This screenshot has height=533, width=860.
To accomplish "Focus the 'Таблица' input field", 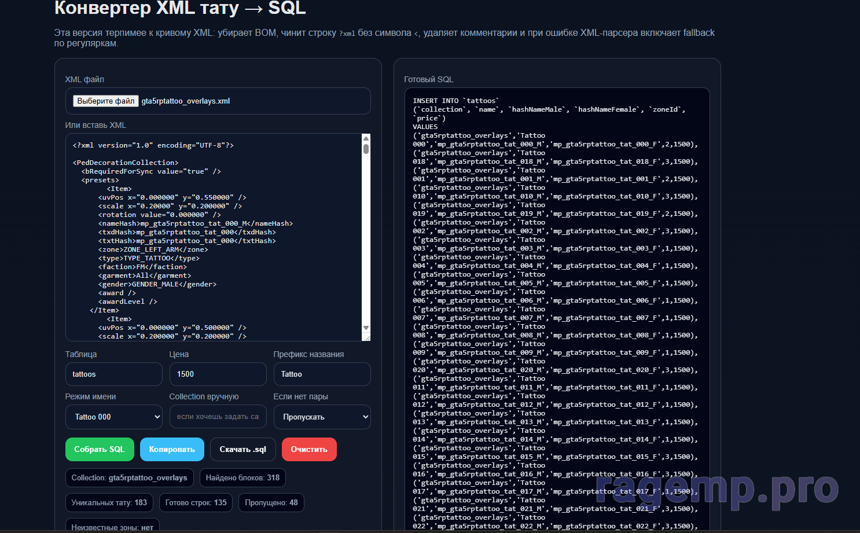I will click(x=114, y=374).
